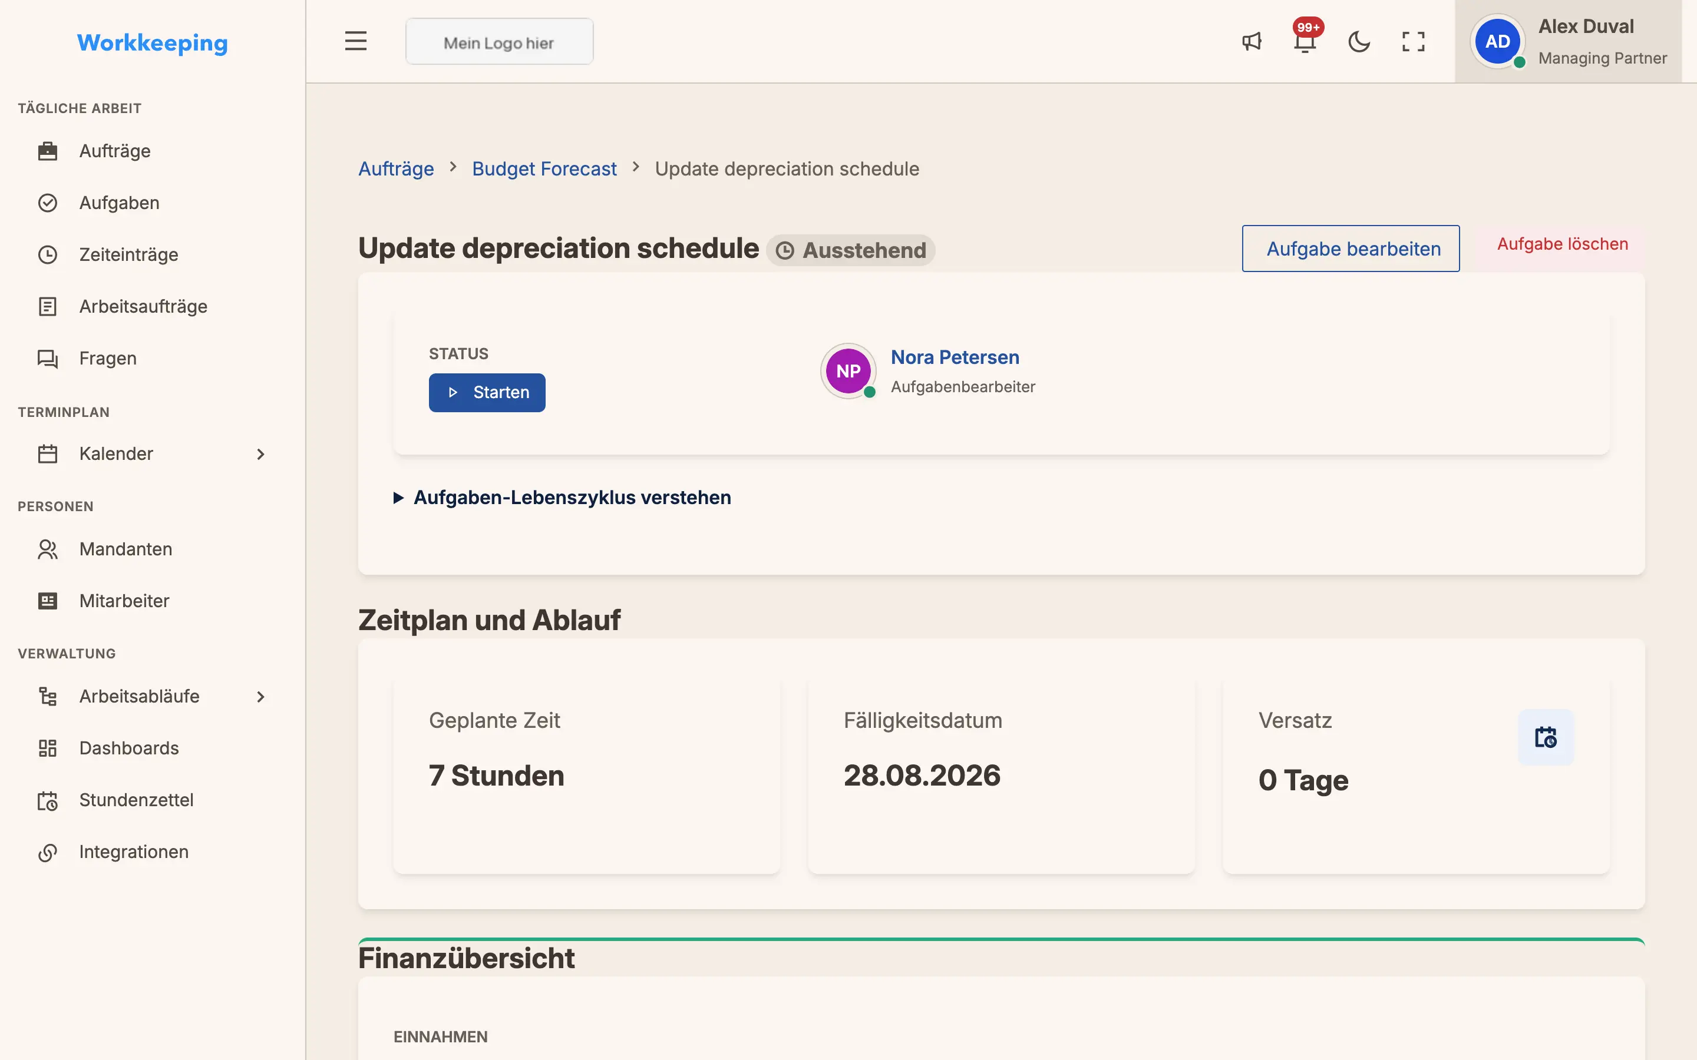Open notifications bell with 99+ badge
Viewport: 1697px width, 1060px height.
coord(1306,41)
